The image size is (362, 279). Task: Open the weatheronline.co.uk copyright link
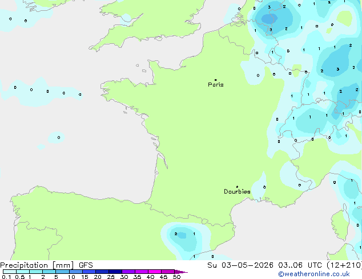(x=314, y=274)
